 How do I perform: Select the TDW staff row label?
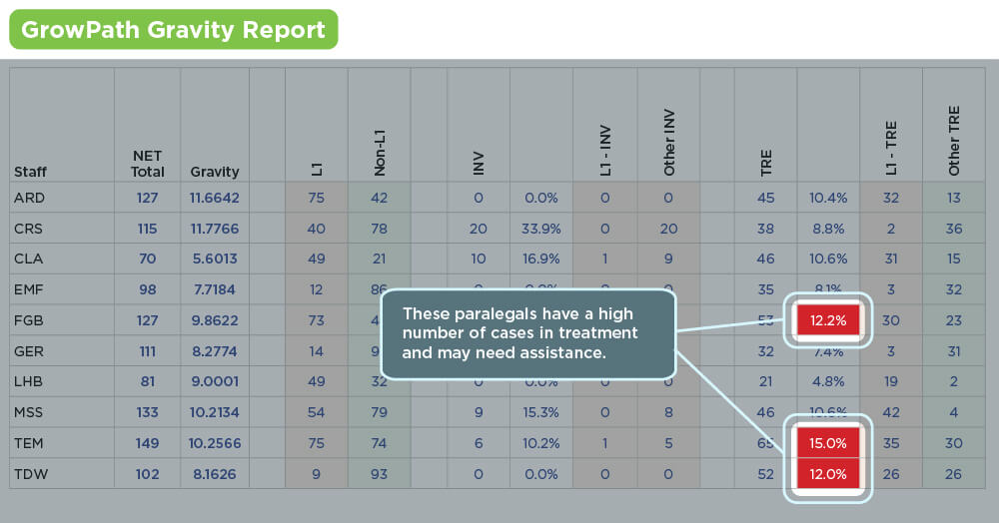(31, 475)
